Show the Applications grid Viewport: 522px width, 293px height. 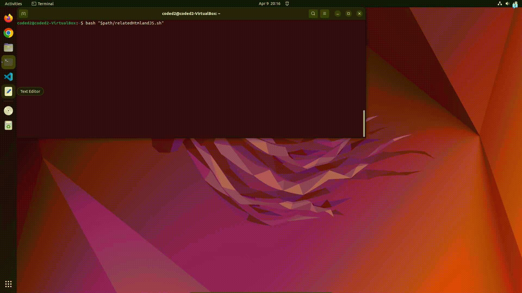pos(8,284)
